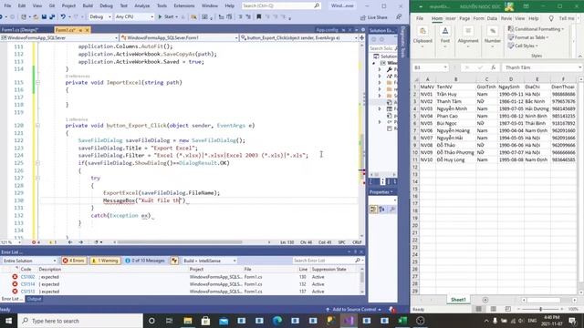The image size is (584, 328).
Task: Click the Tell me lightbulb in Excel
Action: click(551, 18)
